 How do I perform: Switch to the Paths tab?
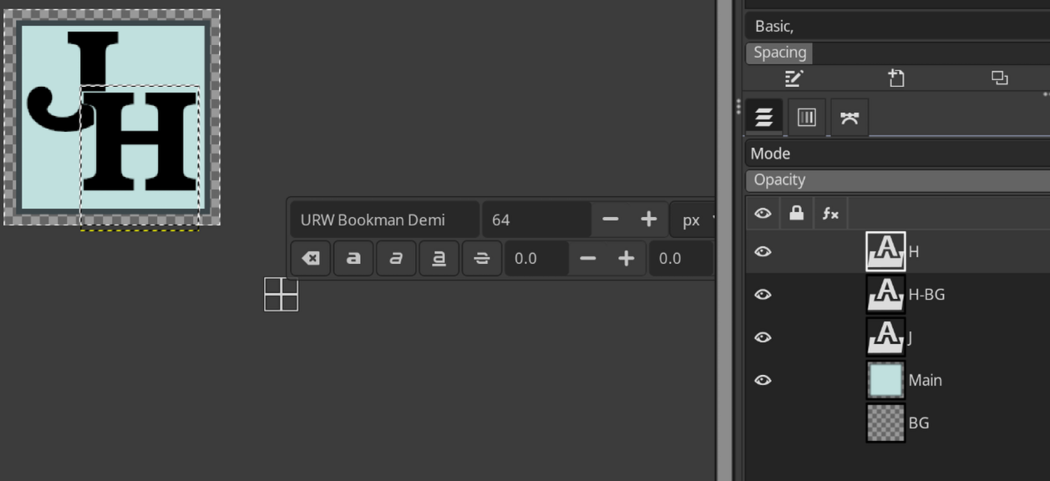point(850,118)
